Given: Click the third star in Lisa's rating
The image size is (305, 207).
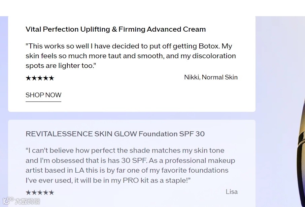Looking at the screenshot, I should point(40,193).
